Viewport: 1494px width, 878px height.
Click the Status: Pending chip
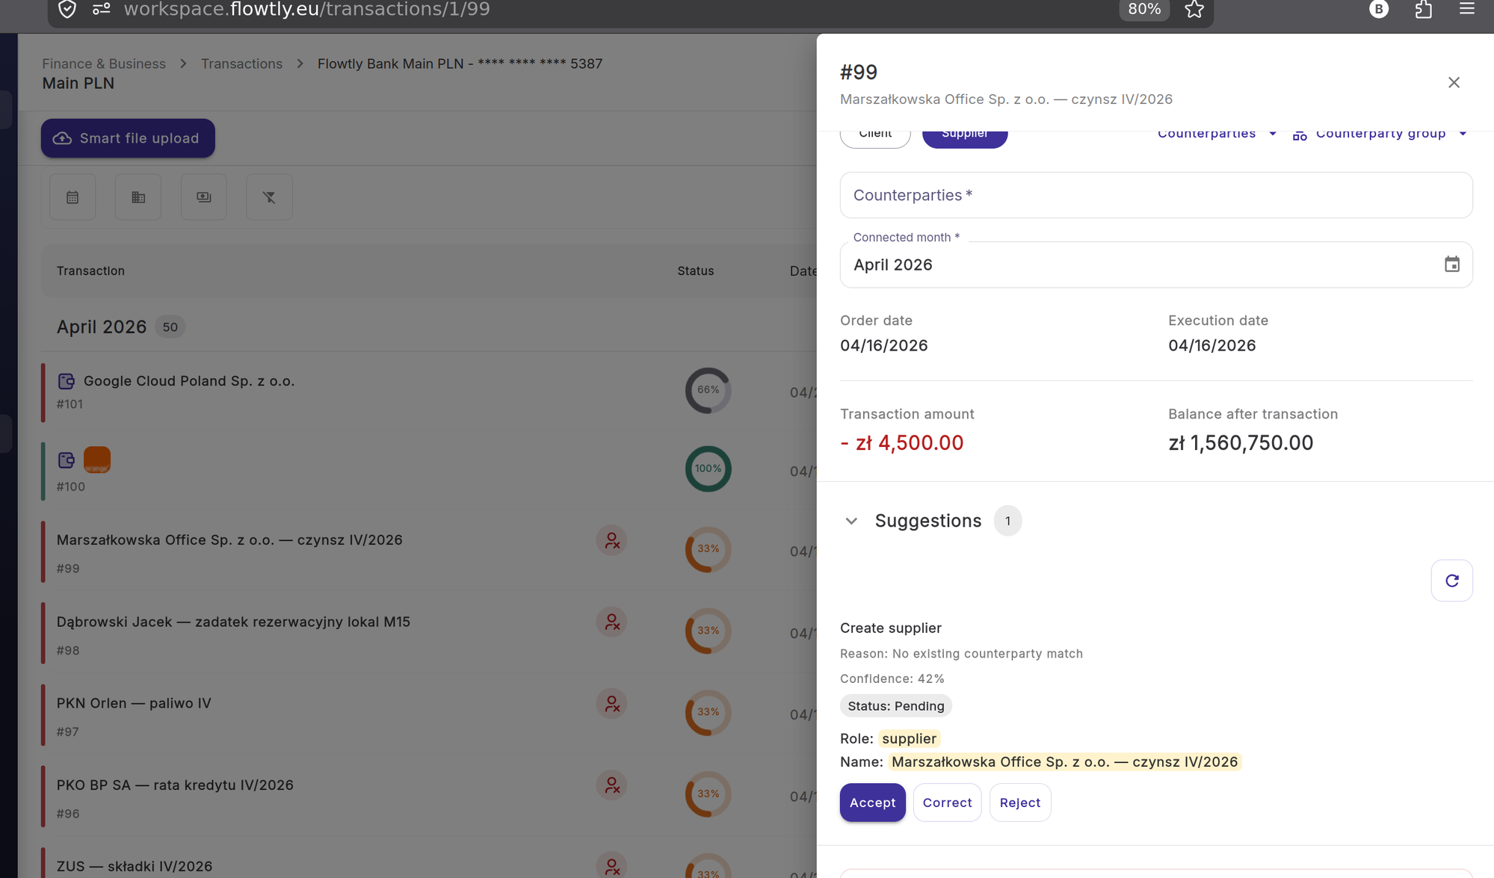coord(895,706)
